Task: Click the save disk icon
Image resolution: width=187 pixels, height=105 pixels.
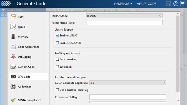Action: pos(168,4)
